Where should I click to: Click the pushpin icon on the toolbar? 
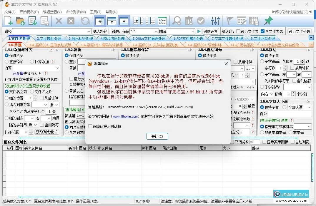click(269, 21)
